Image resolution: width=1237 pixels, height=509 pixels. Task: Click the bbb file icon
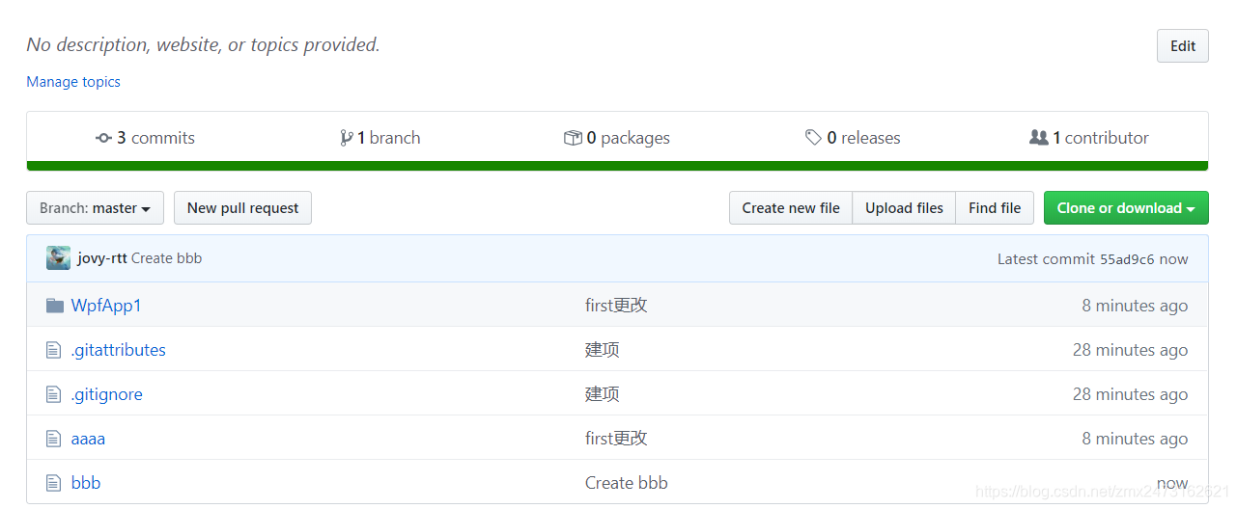54,483
